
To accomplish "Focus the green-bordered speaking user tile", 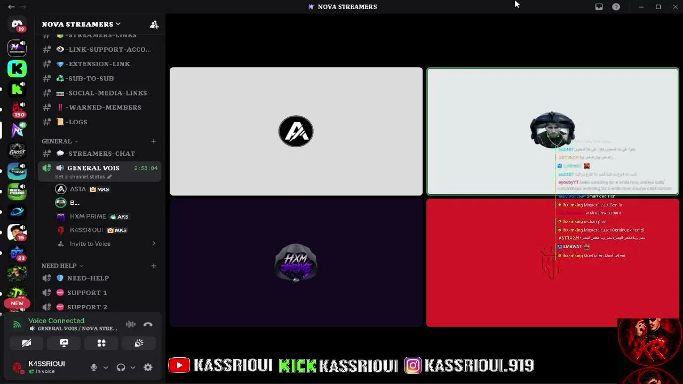I will [553, 131].
